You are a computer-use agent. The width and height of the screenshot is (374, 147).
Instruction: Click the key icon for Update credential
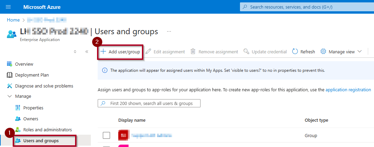246,51
